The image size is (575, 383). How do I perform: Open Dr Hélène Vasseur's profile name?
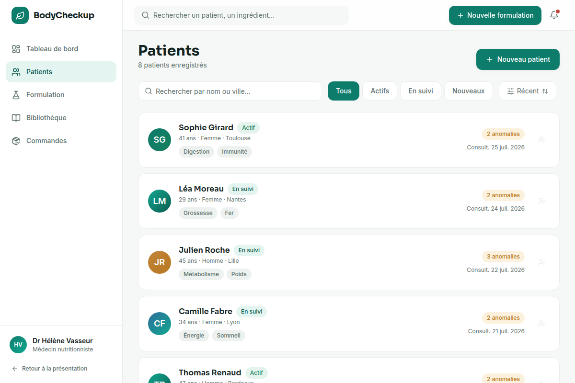click(63, 341)
